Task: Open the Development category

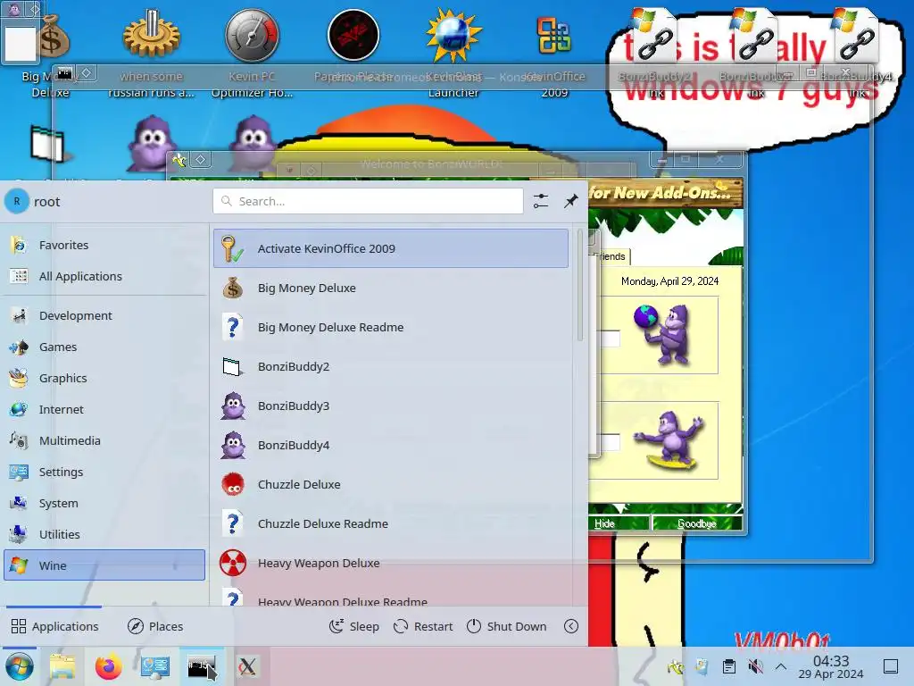Action: (x=104, y=315)
